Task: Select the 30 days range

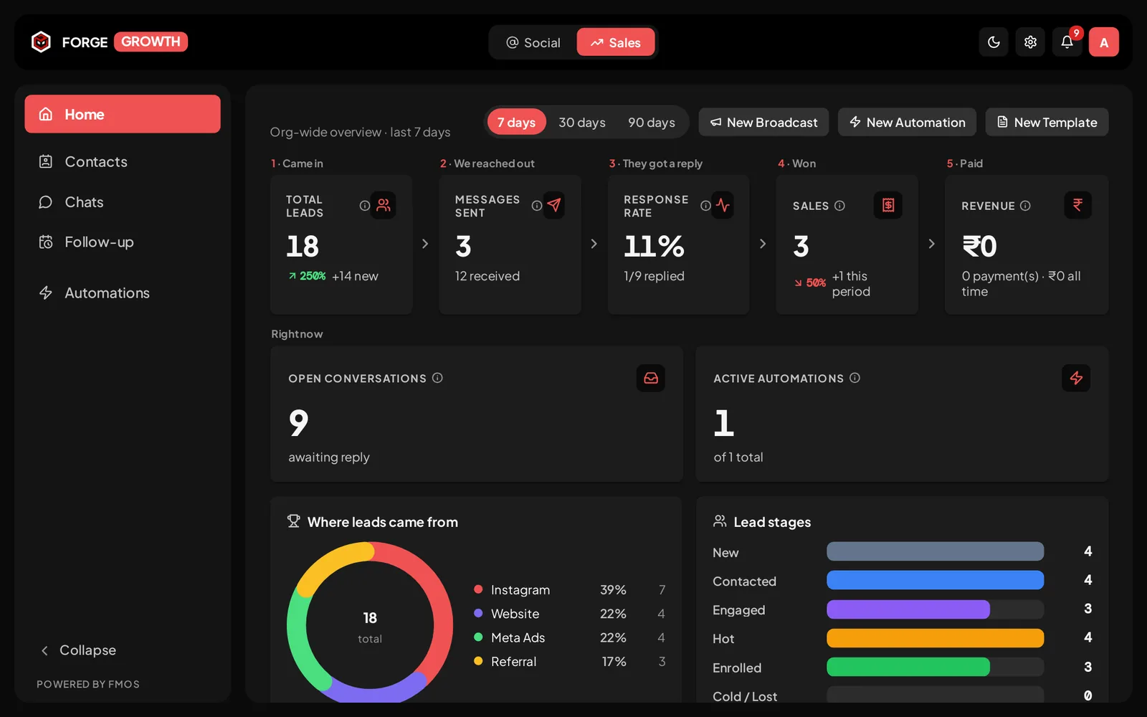Action: tap(582, 122)
